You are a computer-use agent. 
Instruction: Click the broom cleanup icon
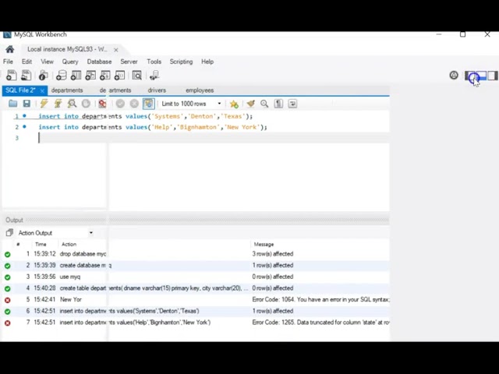[x=251, y=104]
